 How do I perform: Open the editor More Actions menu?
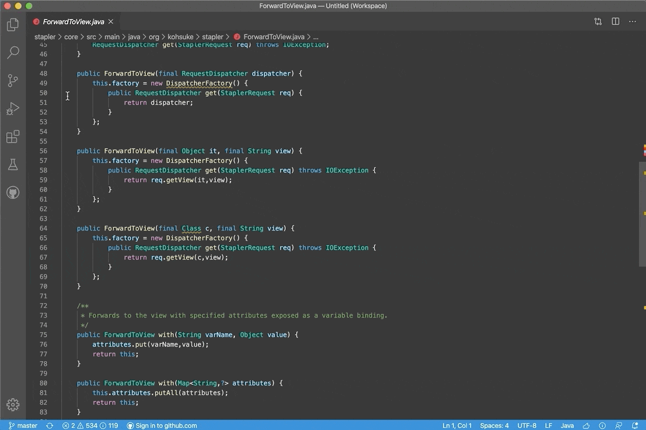[x=633, y=21]
